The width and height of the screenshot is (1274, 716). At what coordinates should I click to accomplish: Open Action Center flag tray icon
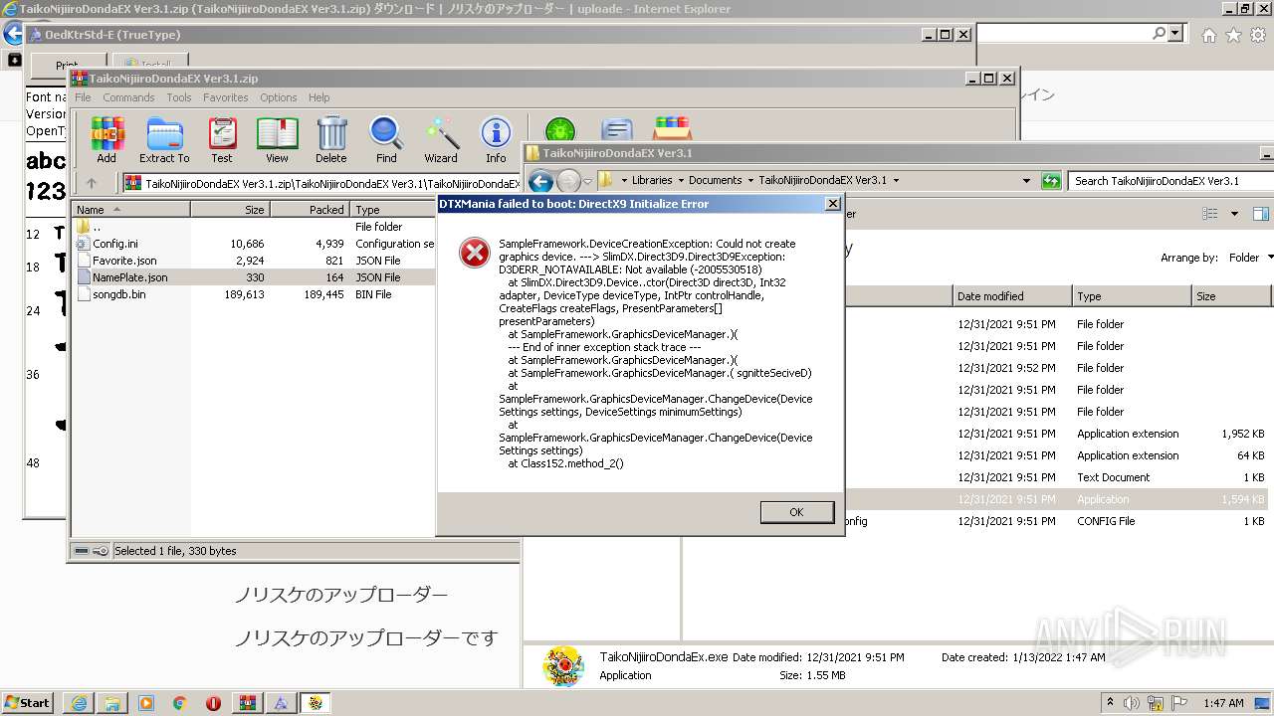coord(1179,703)
